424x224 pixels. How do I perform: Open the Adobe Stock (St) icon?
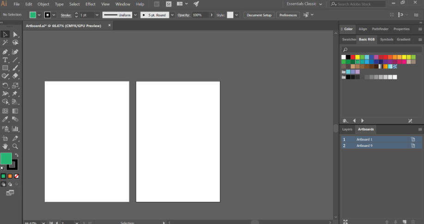pyautogui.click(x=169, y=4)
